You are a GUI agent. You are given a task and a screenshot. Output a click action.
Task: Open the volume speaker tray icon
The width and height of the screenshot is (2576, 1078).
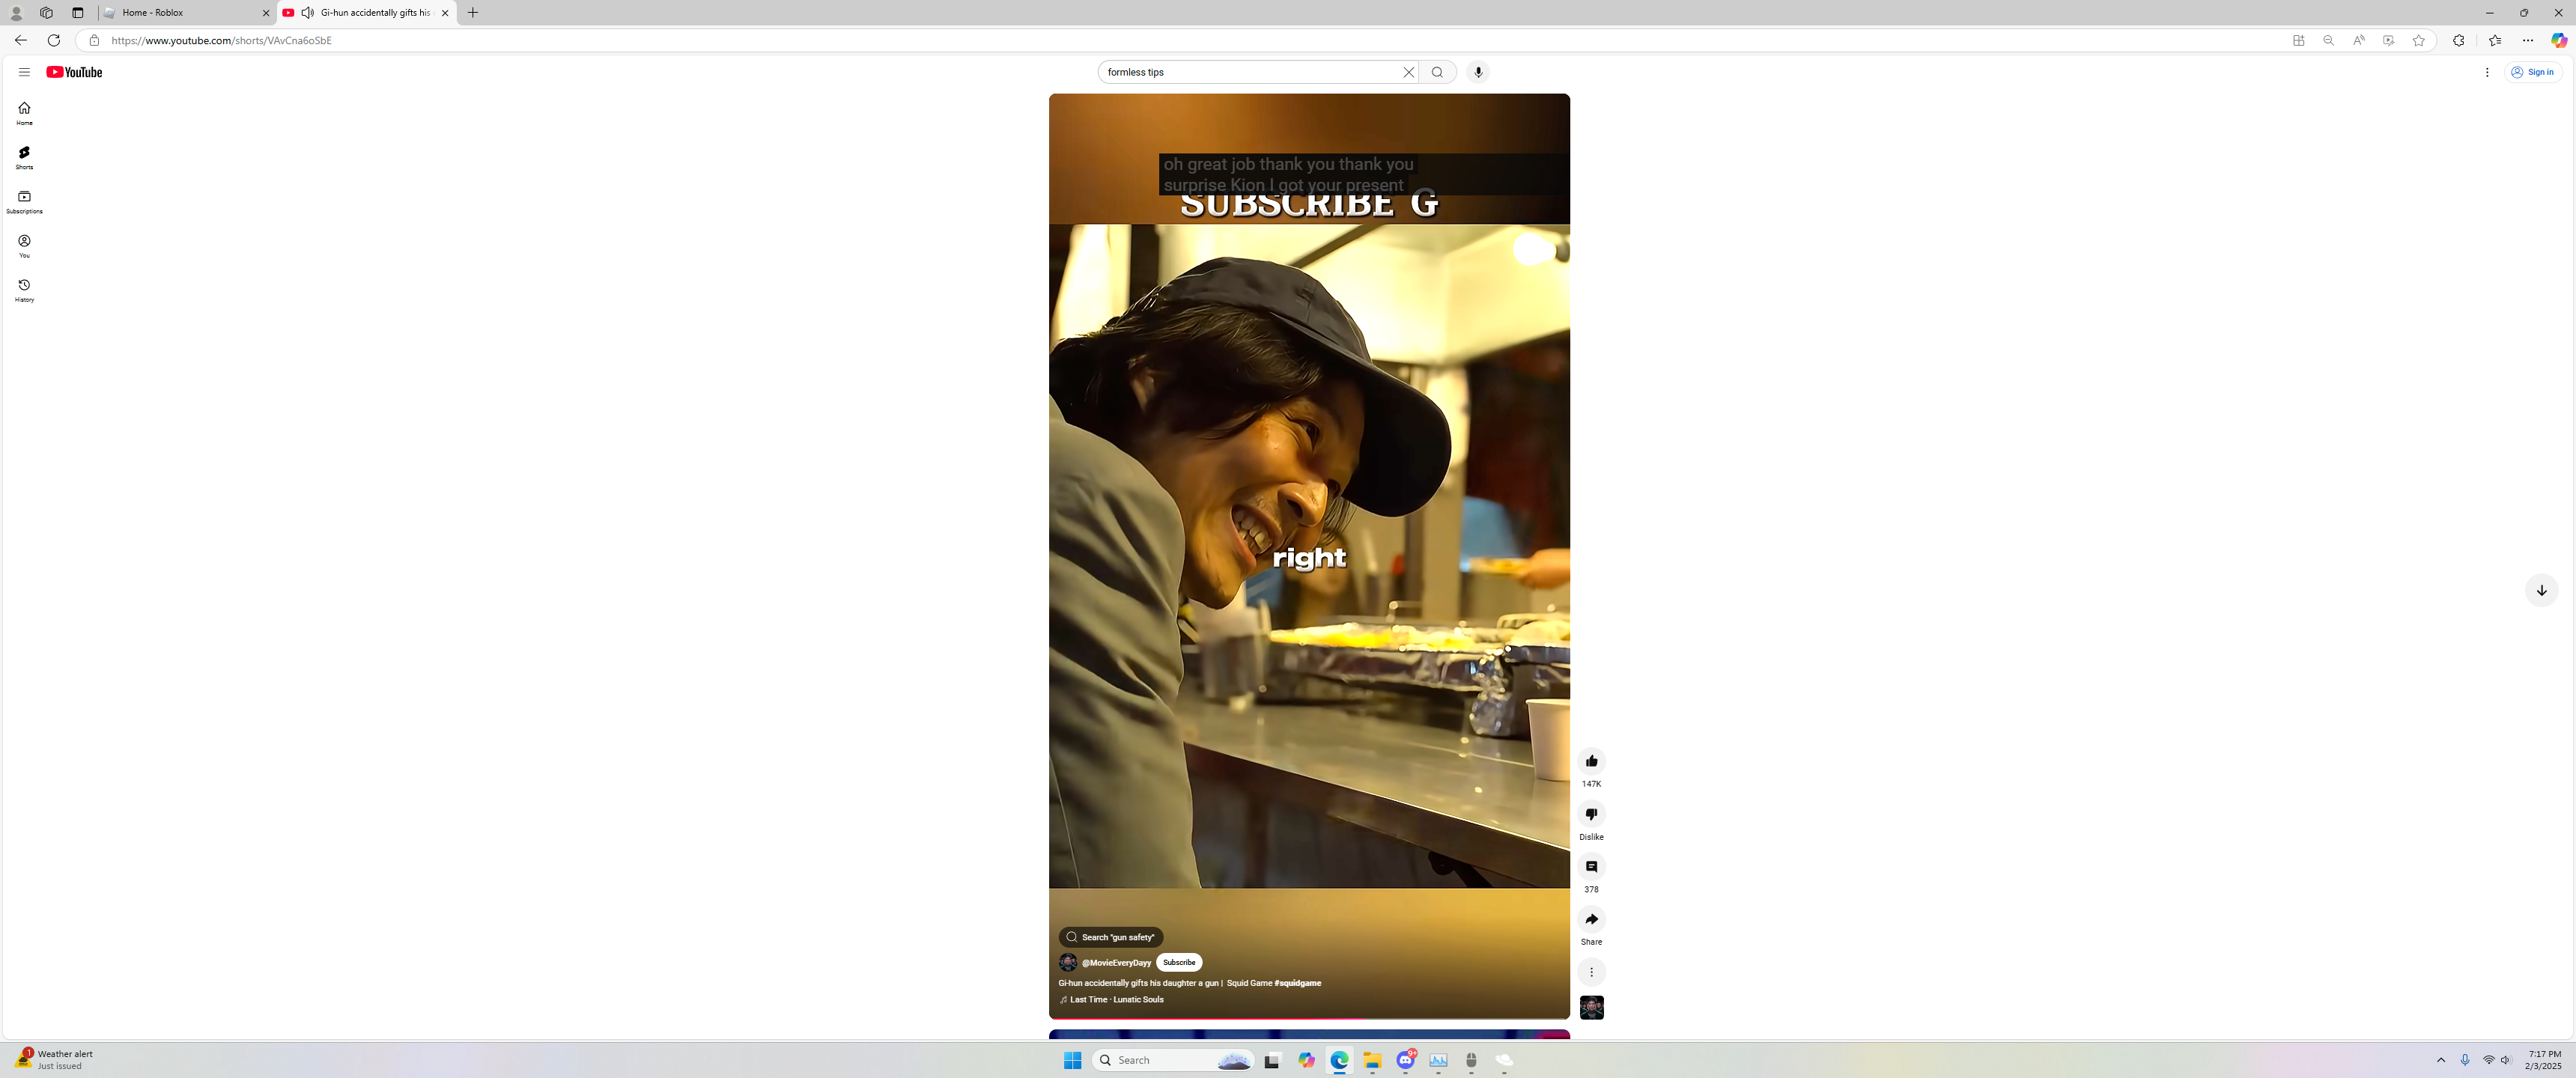[2505, 1060]
